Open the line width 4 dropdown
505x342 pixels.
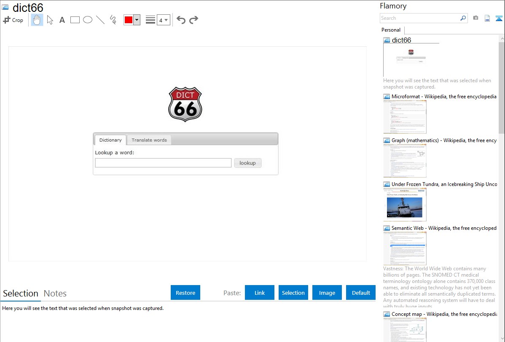(x=163, y=20)
